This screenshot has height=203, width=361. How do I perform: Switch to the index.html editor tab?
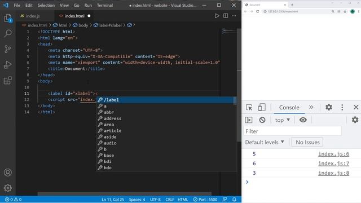74,16
